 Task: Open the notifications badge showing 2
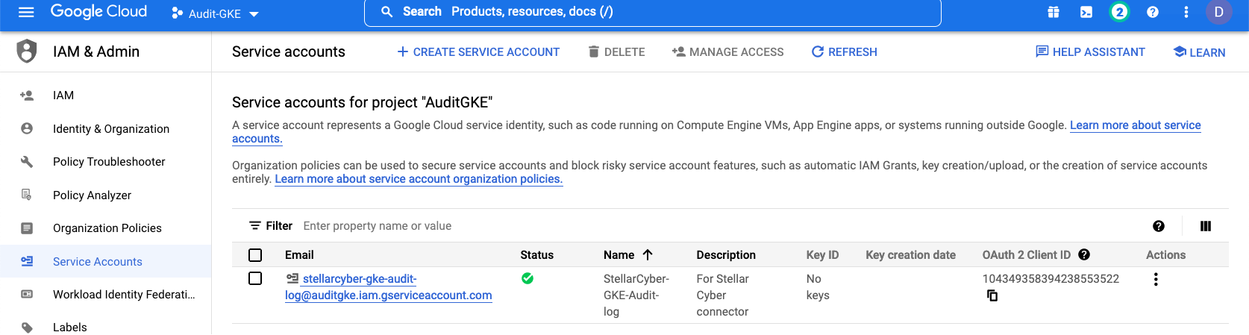coord(1119,12)
